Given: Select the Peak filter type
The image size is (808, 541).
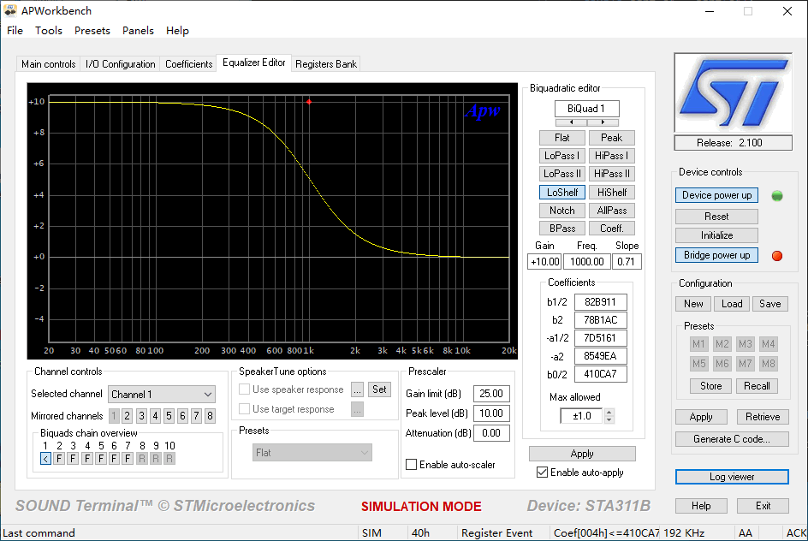Looking at the screenshot, I should point(612,138).
